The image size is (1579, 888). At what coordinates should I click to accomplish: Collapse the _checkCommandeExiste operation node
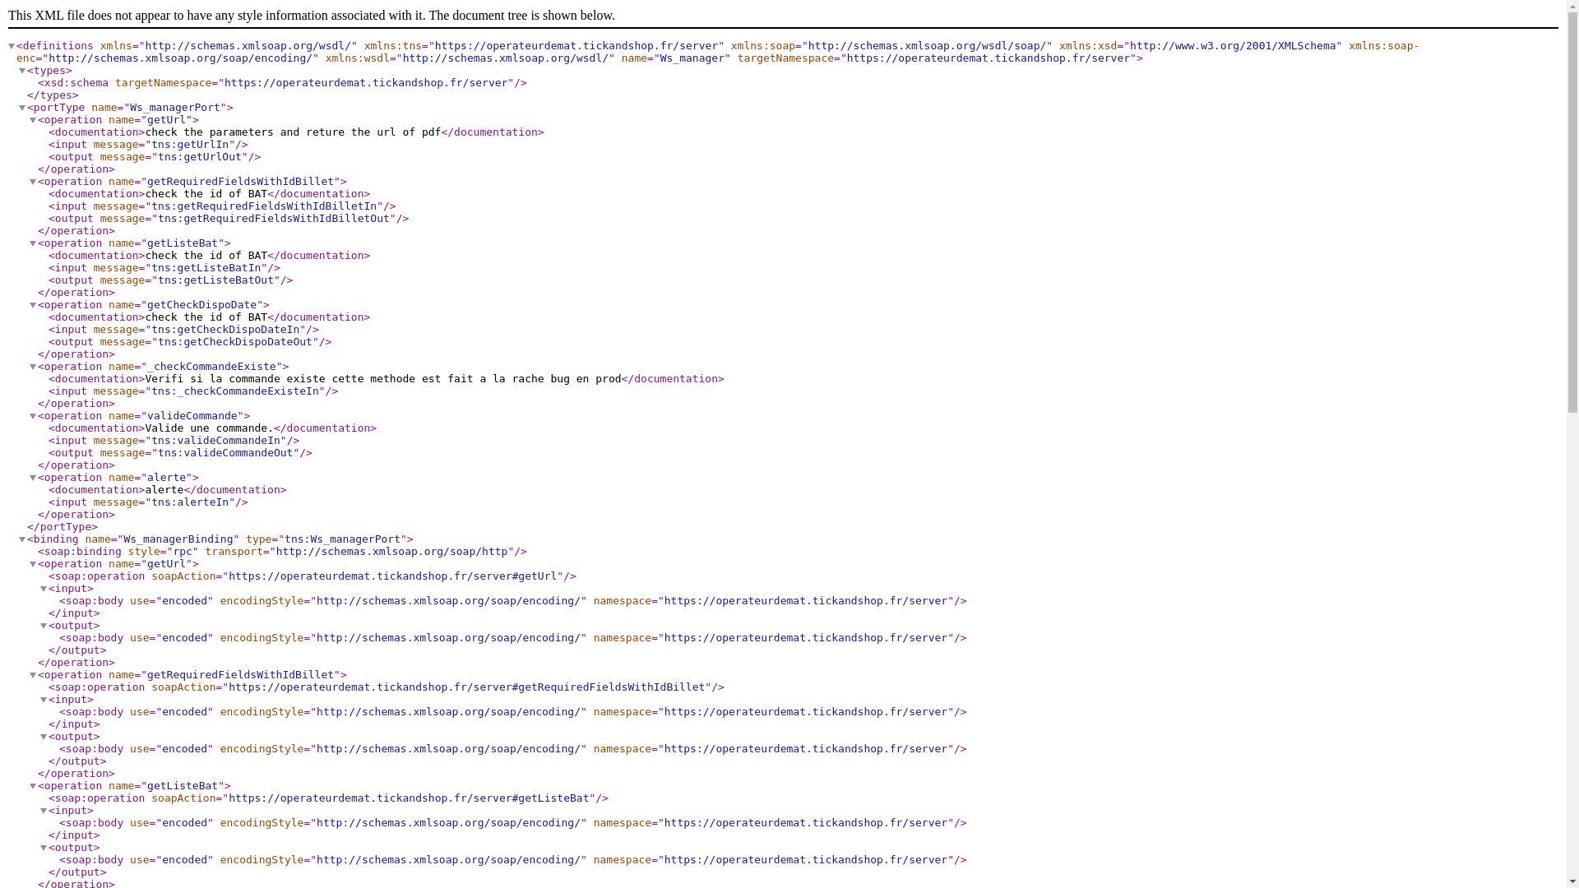point(33,367)
